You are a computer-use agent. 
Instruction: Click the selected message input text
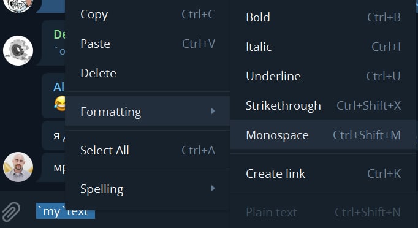[66, 211]
